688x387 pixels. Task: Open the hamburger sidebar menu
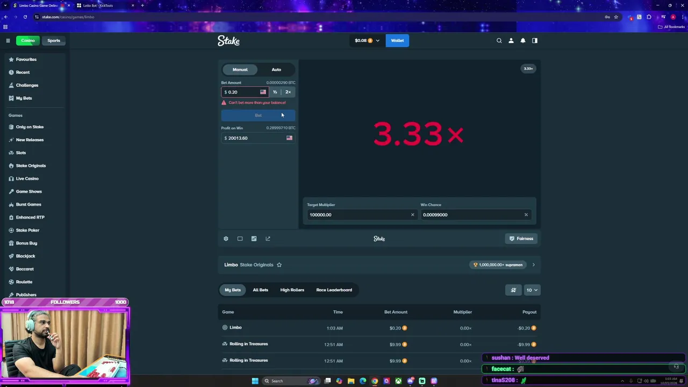[x=8, y=40]
